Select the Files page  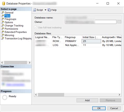[7, 16]
